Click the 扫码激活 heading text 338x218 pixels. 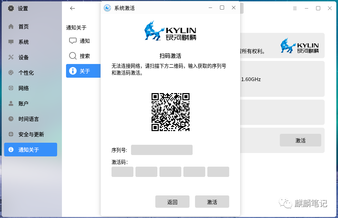[170, 56]
